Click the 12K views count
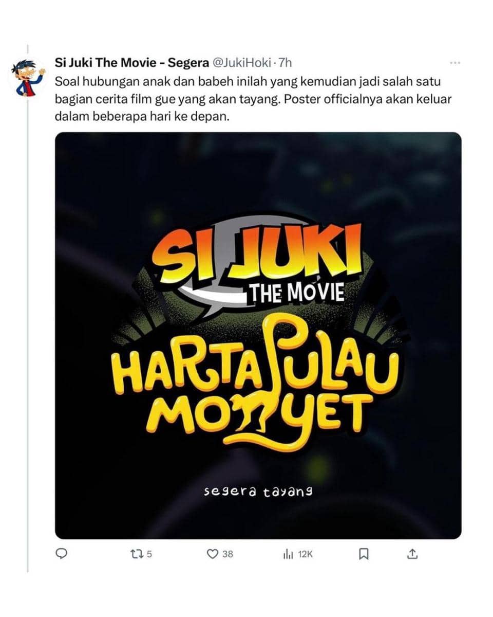The height and width of the screenshot is (617, 493). 305,554
